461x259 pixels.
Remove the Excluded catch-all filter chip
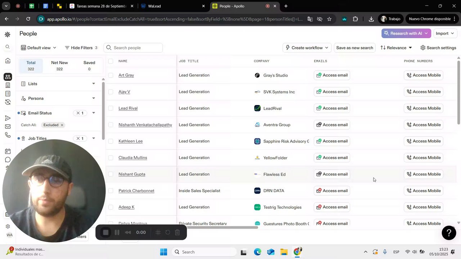[62, 125]
